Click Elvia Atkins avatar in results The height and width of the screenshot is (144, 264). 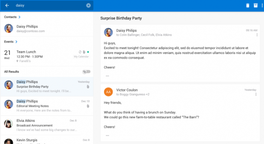[9, 124]
